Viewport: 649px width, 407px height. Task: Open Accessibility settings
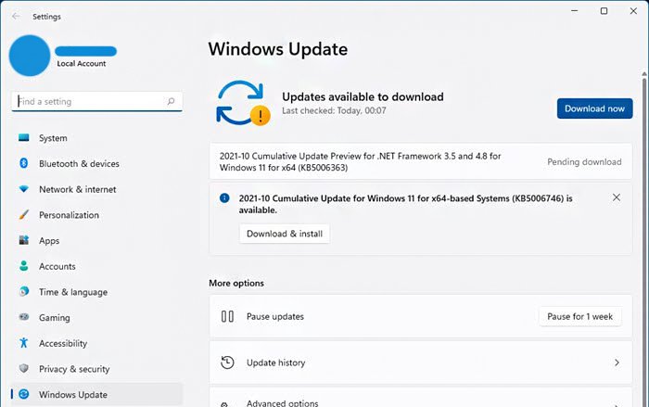[x=96, y=343]
